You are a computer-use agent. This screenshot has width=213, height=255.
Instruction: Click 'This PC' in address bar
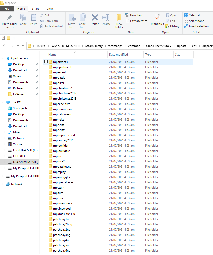pyautogui.click(x=41, y=46)
